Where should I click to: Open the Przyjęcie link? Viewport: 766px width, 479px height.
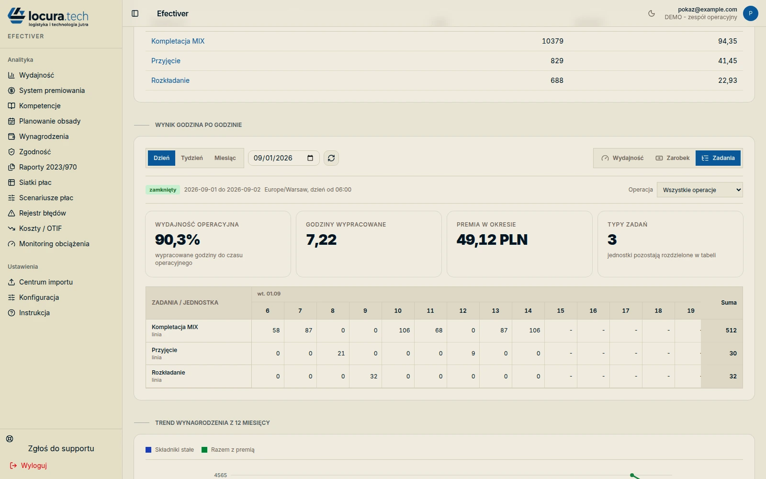pyautogui.click(x=166, y=61)
